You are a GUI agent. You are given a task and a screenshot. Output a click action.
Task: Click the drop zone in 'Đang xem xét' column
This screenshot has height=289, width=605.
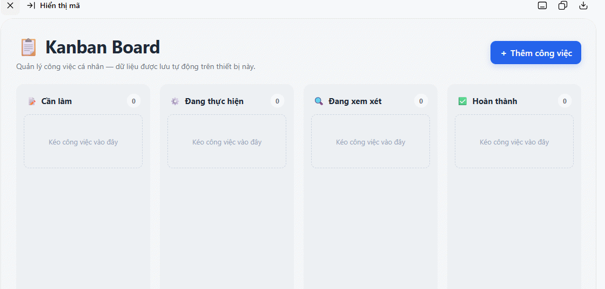pyautogui.click(x=371, y=141)
